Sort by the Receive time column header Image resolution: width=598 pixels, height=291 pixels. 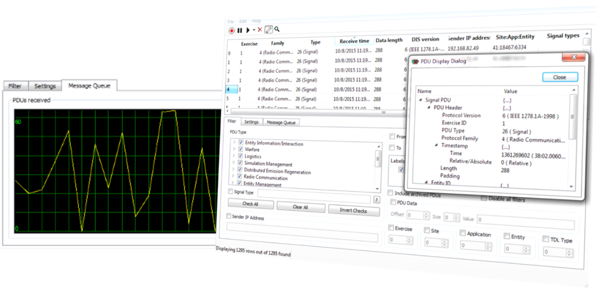(354, 41)
